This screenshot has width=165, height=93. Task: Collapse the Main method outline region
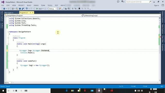pos(8,44)
